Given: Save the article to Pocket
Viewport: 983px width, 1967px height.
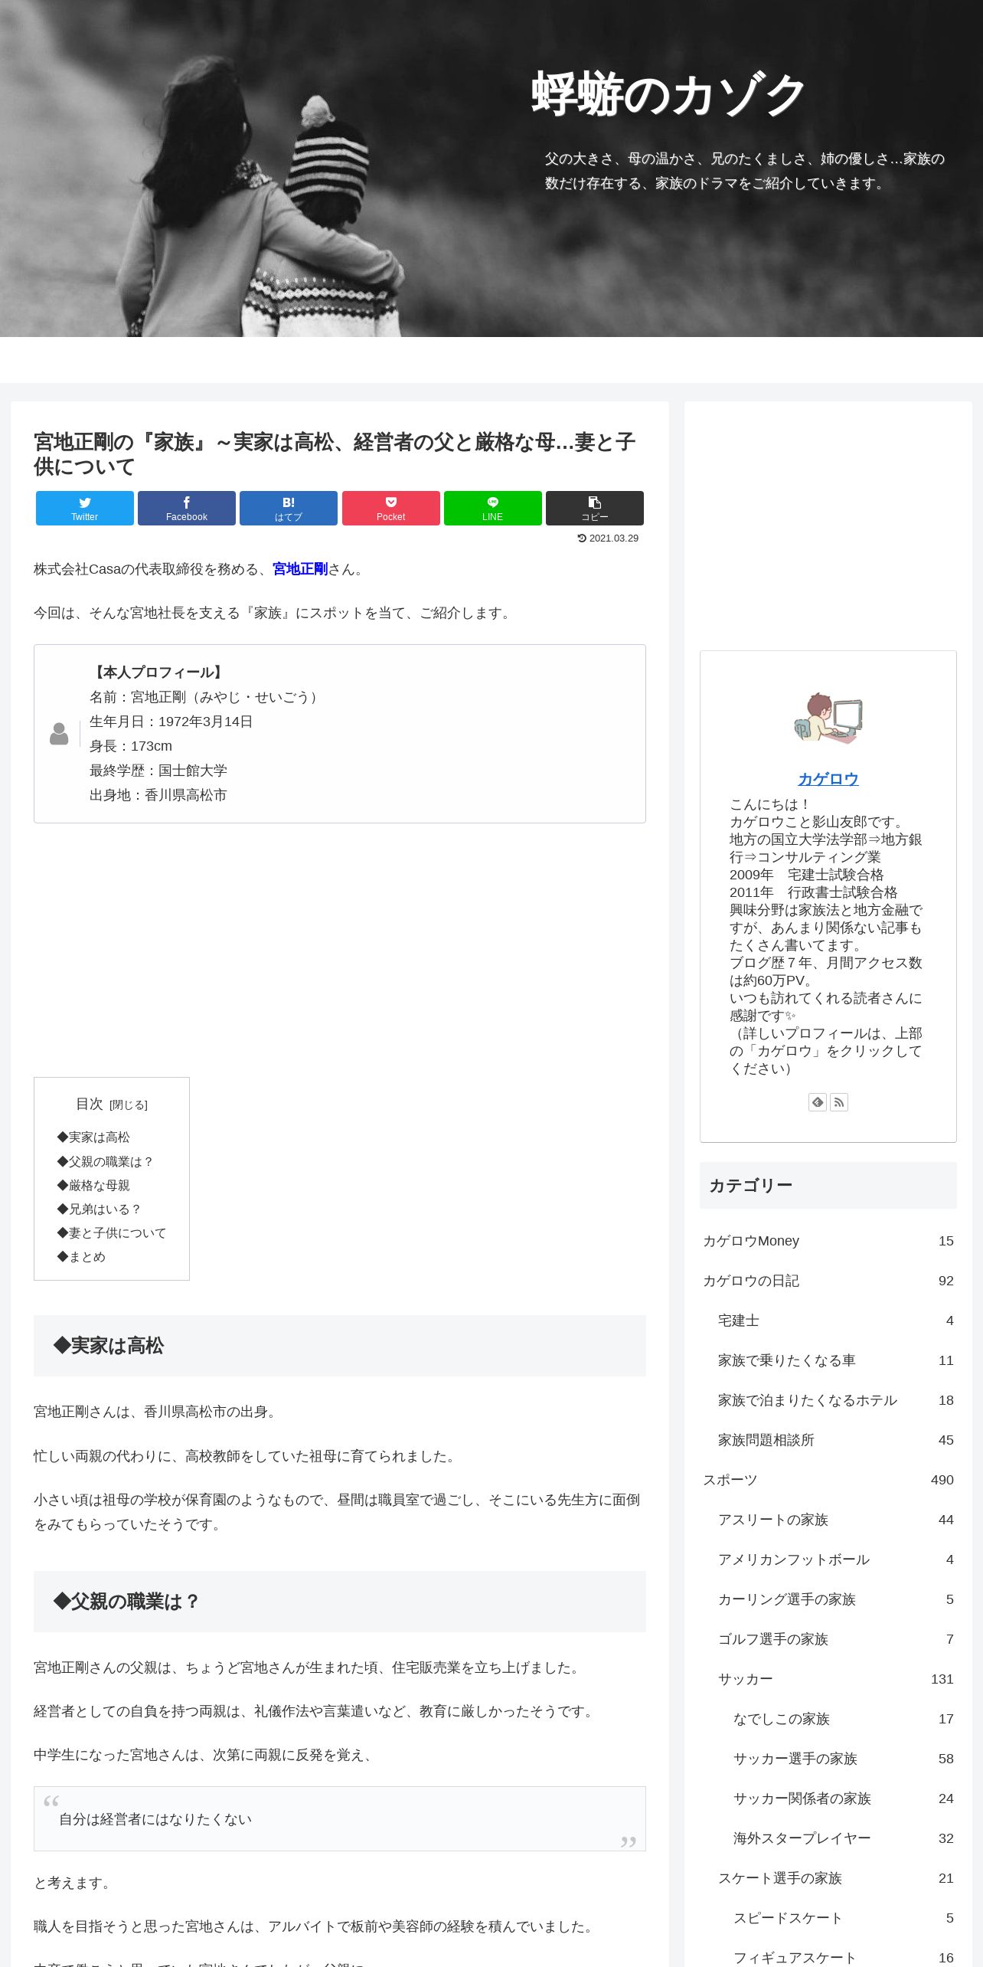Looking at the screenshot, I should coord(391,508).
